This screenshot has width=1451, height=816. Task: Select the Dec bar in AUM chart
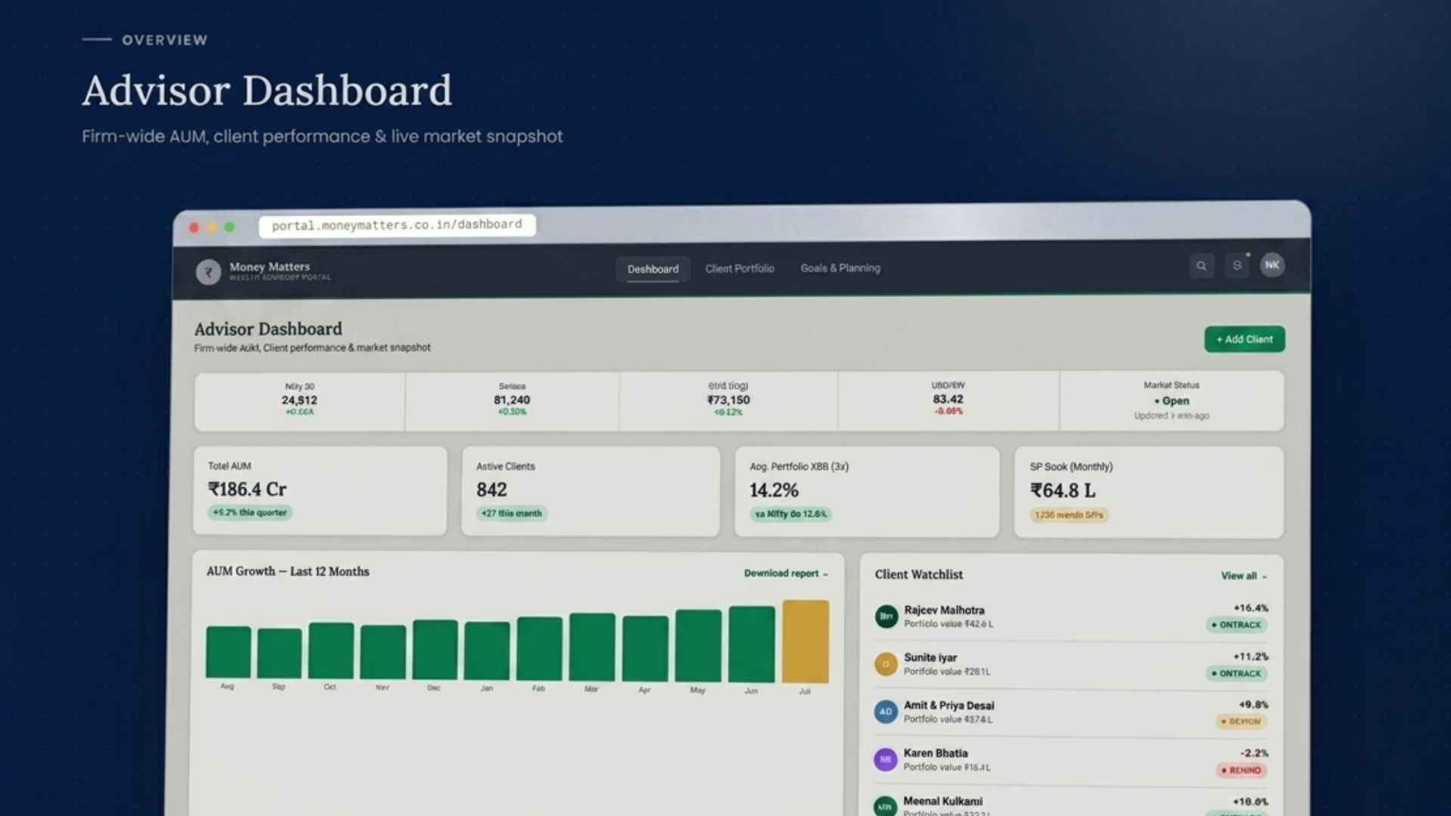(435, 650)
